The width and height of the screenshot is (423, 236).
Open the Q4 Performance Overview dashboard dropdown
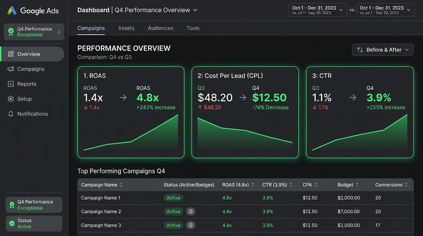195,10
